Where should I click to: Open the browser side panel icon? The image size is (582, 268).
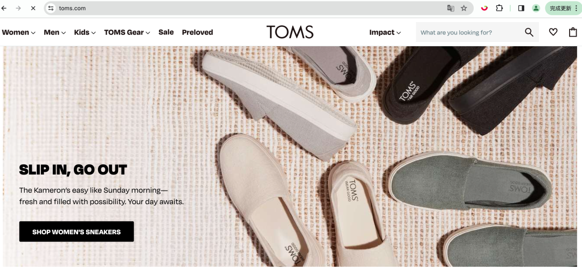[521, 8]
